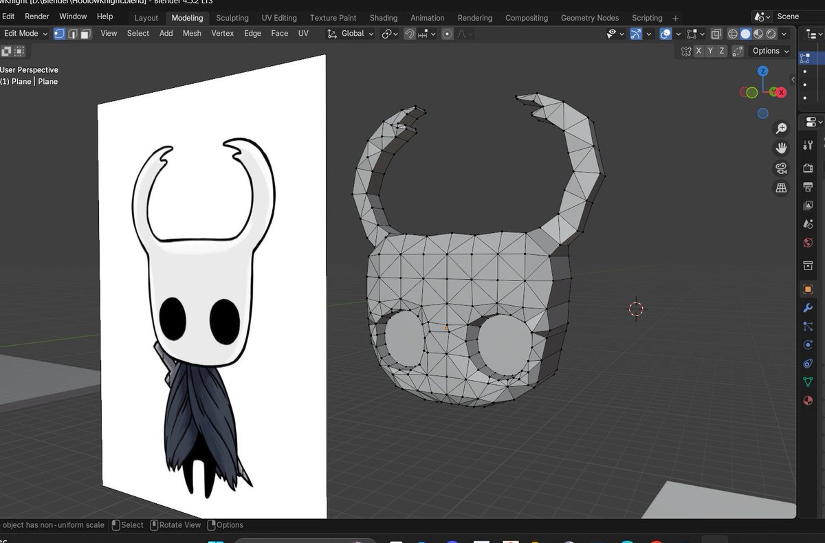Viewport: 825px width, 543px height.
Task: Enable X axis mirror symmetry
Action: click(698, 50)
